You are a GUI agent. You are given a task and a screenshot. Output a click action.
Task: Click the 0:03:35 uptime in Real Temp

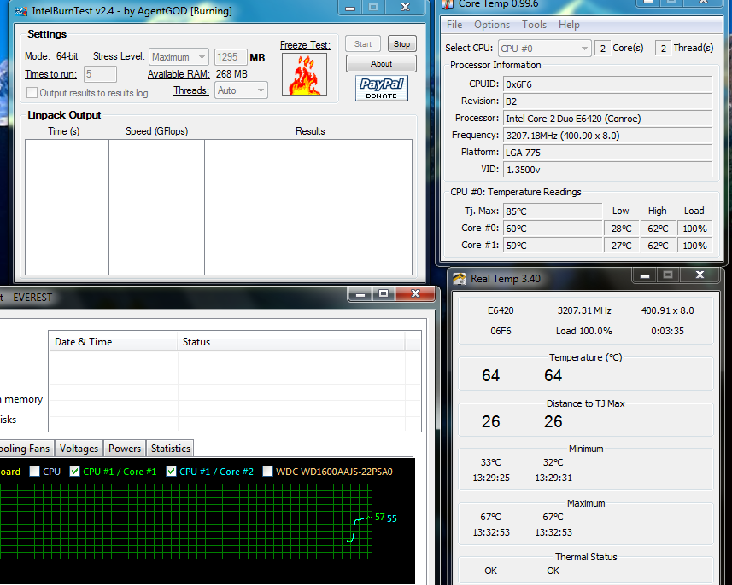click(667, 331)
